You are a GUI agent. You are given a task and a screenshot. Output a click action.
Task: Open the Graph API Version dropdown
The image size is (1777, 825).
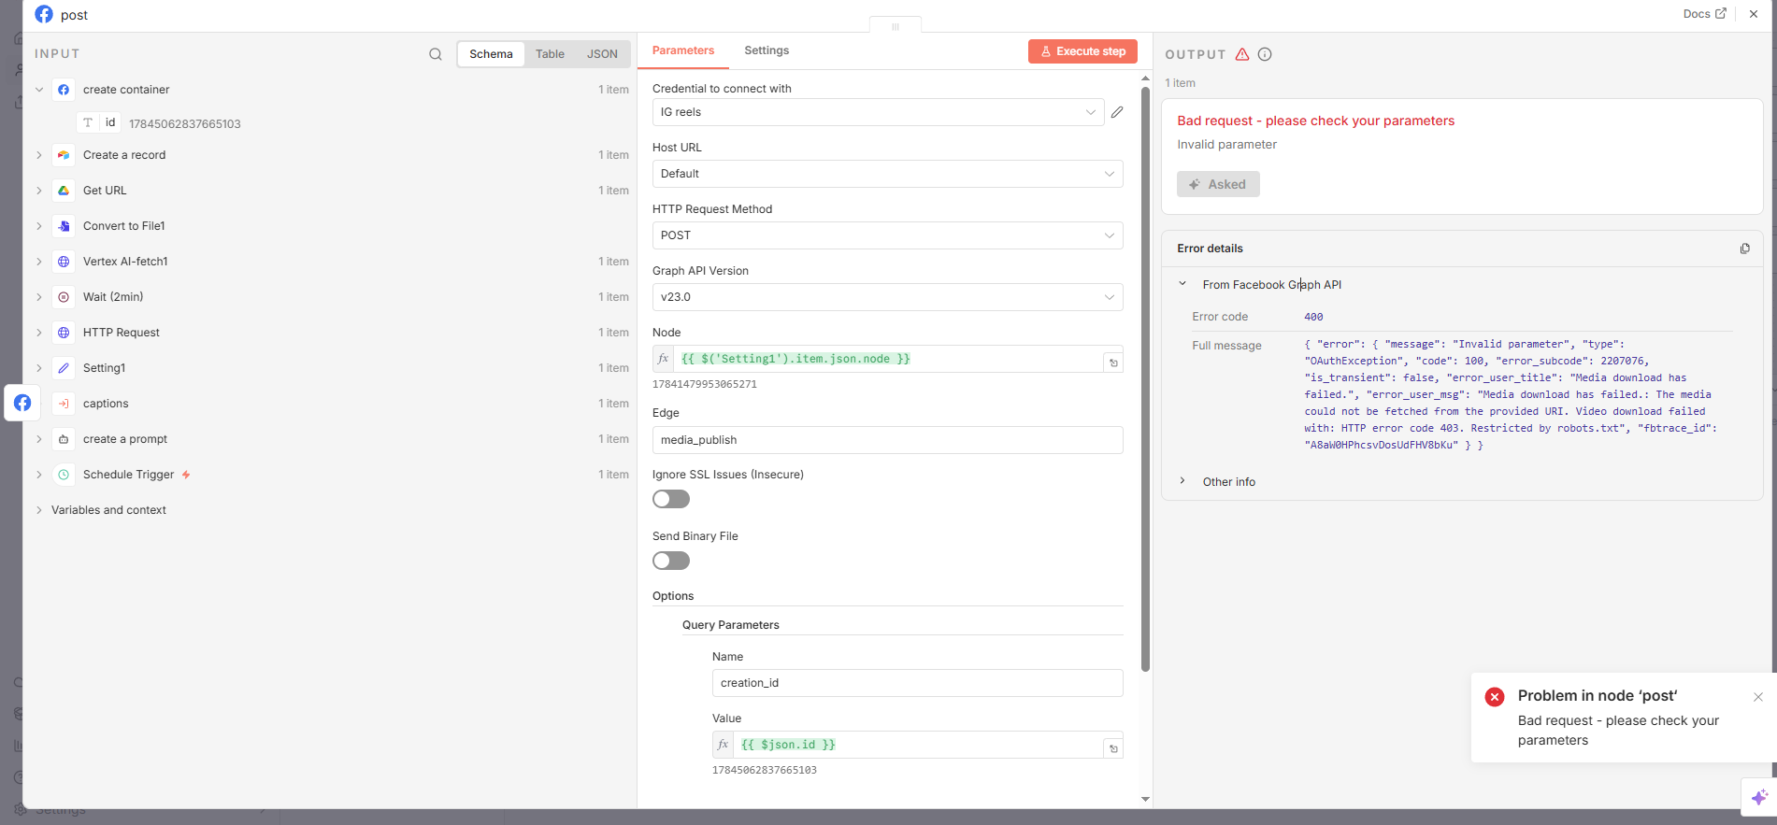point(888,297)
